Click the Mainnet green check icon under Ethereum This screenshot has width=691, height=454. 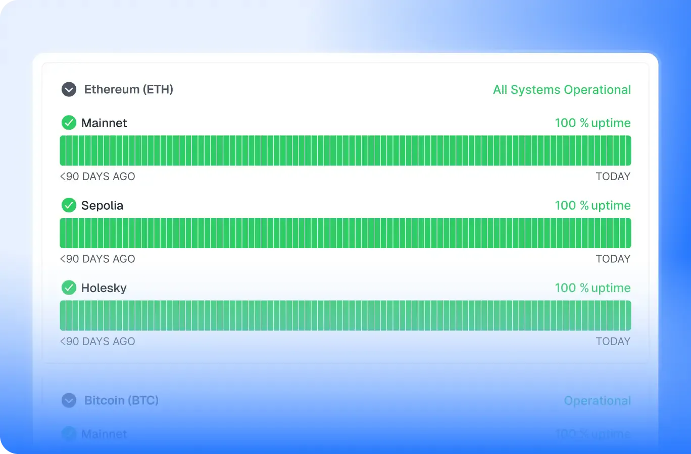[69, 123]
